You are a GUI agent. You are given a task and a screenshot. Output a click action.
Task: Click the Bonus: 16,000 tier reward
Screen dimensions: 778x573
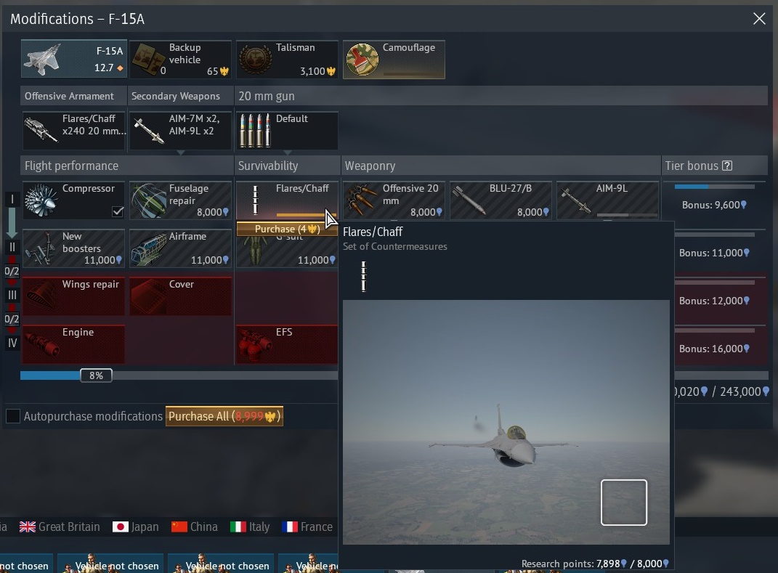click(715, 349)
